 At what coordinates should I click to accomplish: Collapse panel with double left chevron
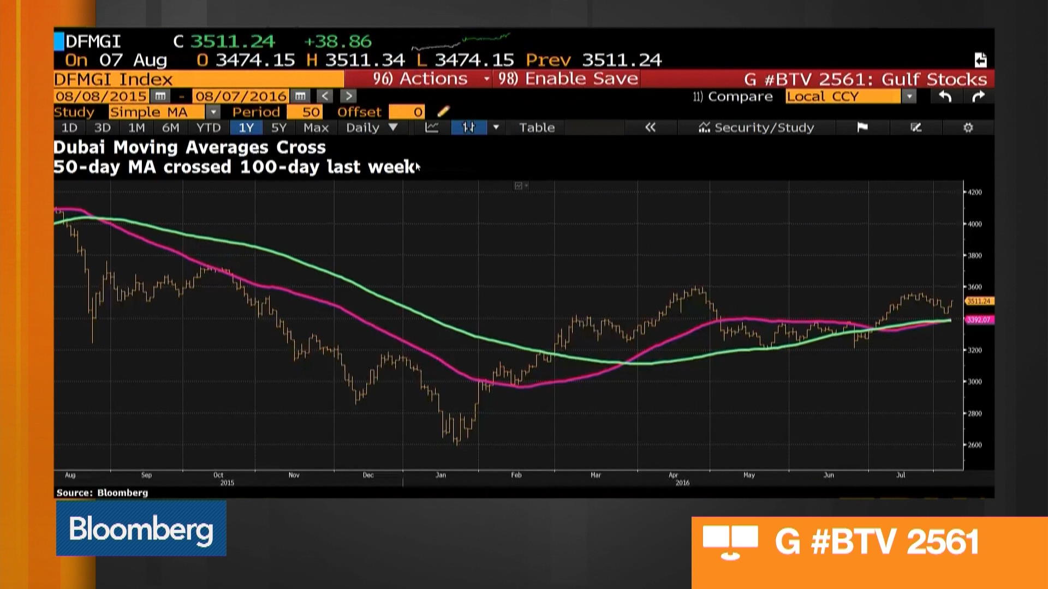pyautogui.click(x=650, y=128)
